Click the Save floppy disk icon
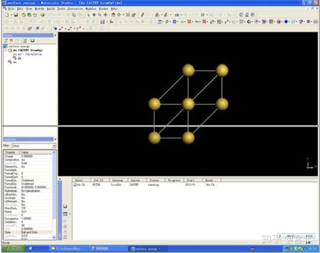 (16, 15)
